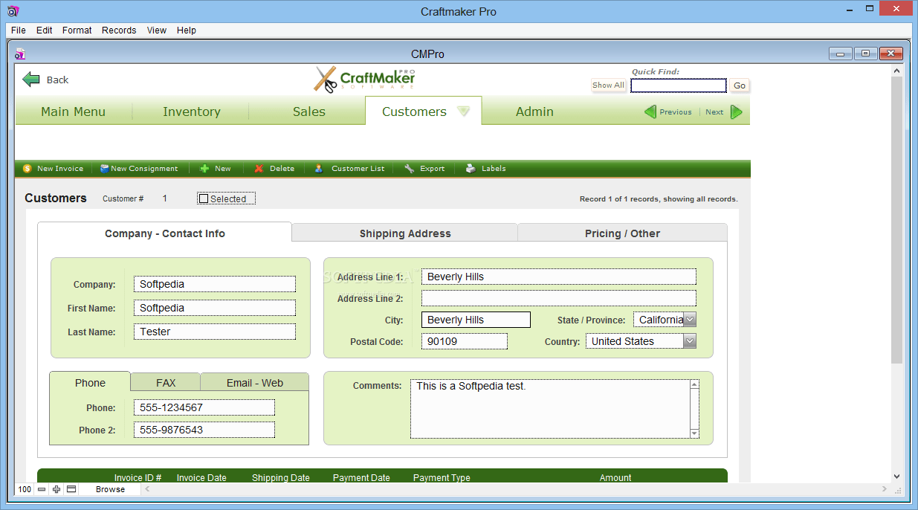
Task: Open the Country dropdown arrow
Action: click(690, 341)
